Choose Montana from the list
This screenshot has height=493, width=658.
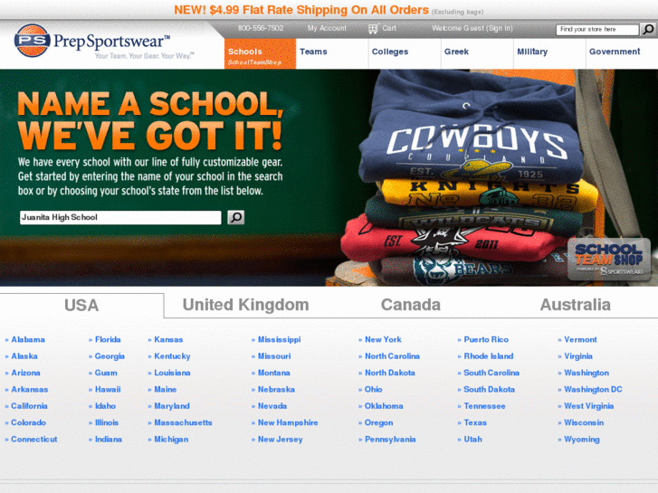[273, 373]
